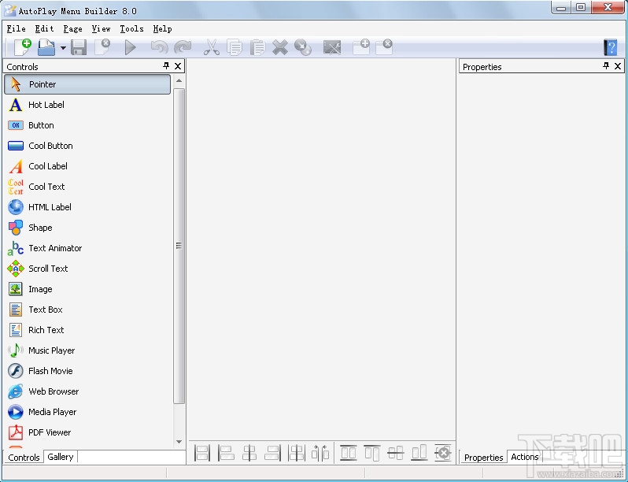Image resolution: width=628 pixels, height=482 pixels.
Task: Select the Image control
Action: pyautogui.click(x=87, y=289)
